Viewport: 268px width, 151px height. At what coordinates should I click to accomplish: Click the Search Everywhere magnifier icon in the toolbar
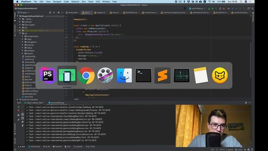click(252, 8)
